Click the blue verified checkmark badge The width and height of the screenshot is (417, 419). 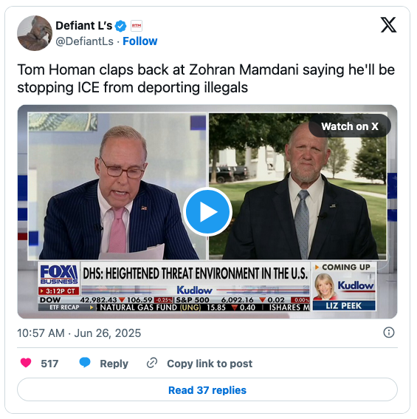[x=120, y=26]
